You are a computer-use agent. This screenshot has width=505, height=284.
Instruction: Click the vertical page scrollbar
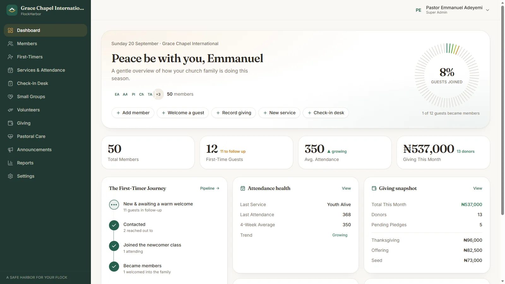pos(502,110)
